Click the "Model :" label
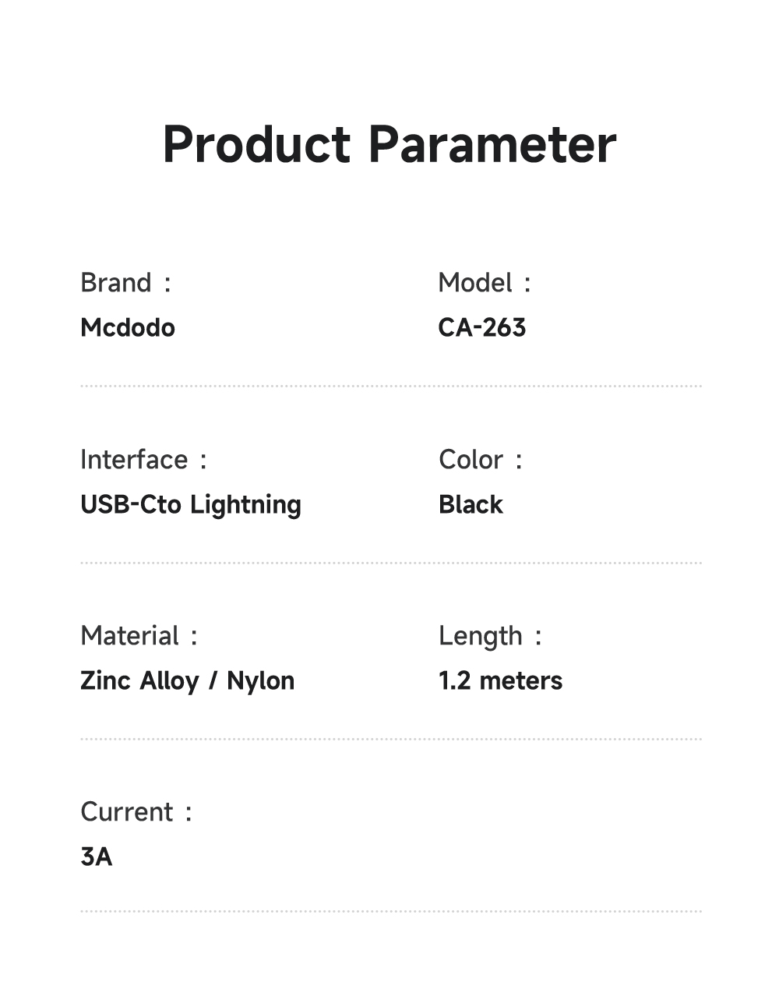779x989 pixels. pyautogui.click(x=484, y=283)
